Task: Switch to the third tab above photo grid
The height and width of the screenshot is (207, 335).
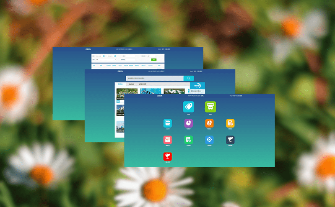Action: [143, 84]
